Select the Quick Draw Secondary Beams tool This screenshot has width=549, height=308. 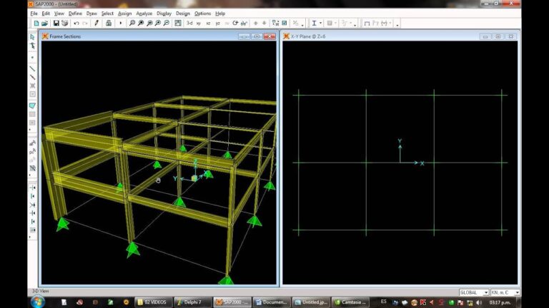(x=32, y=94)
